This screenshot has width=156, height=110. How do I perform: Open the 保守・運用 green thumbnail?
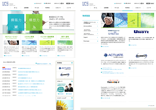(x=65, y=43)
